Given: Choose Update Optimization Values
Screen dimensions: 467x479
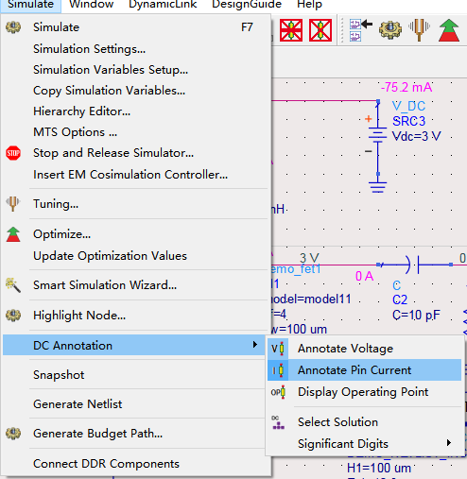Looking at the screenshot, I should 136,256.
